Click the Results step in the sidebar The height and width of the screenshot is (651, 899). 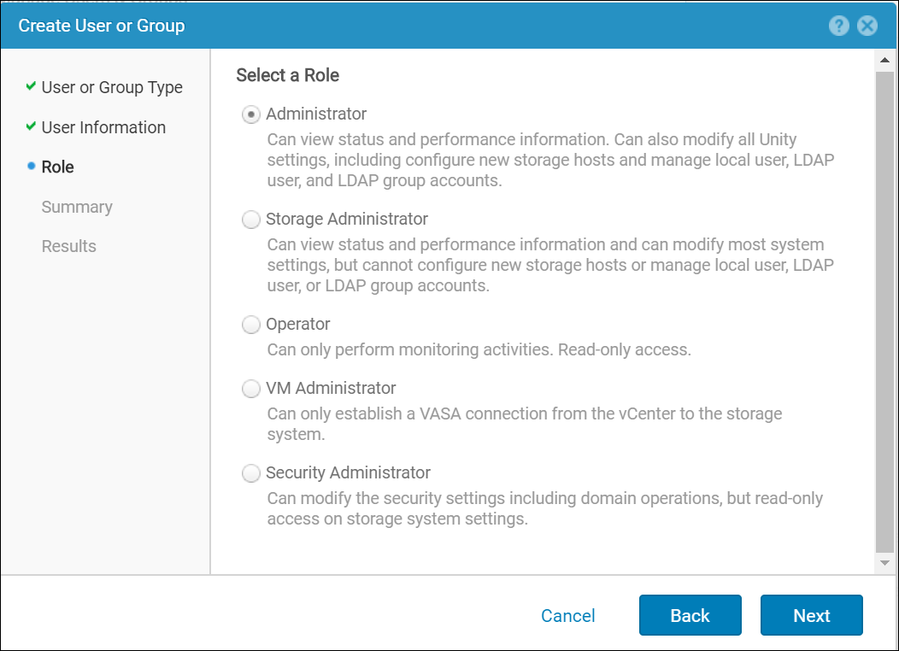[x=69, y=246]
